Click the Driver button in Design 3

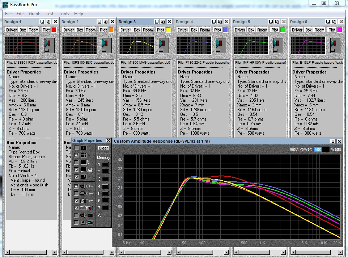(126, 30)
